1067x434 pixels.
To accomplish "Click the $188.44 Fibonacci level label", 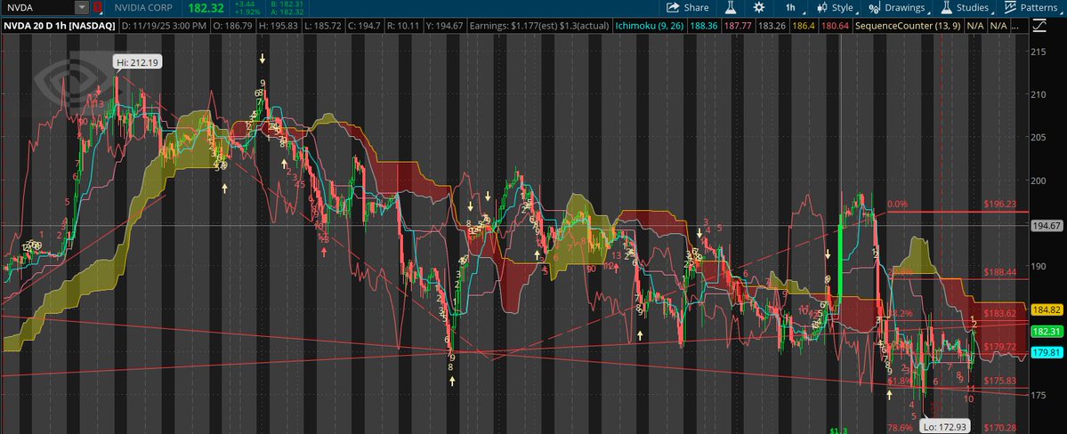I will tap(999, 271).
